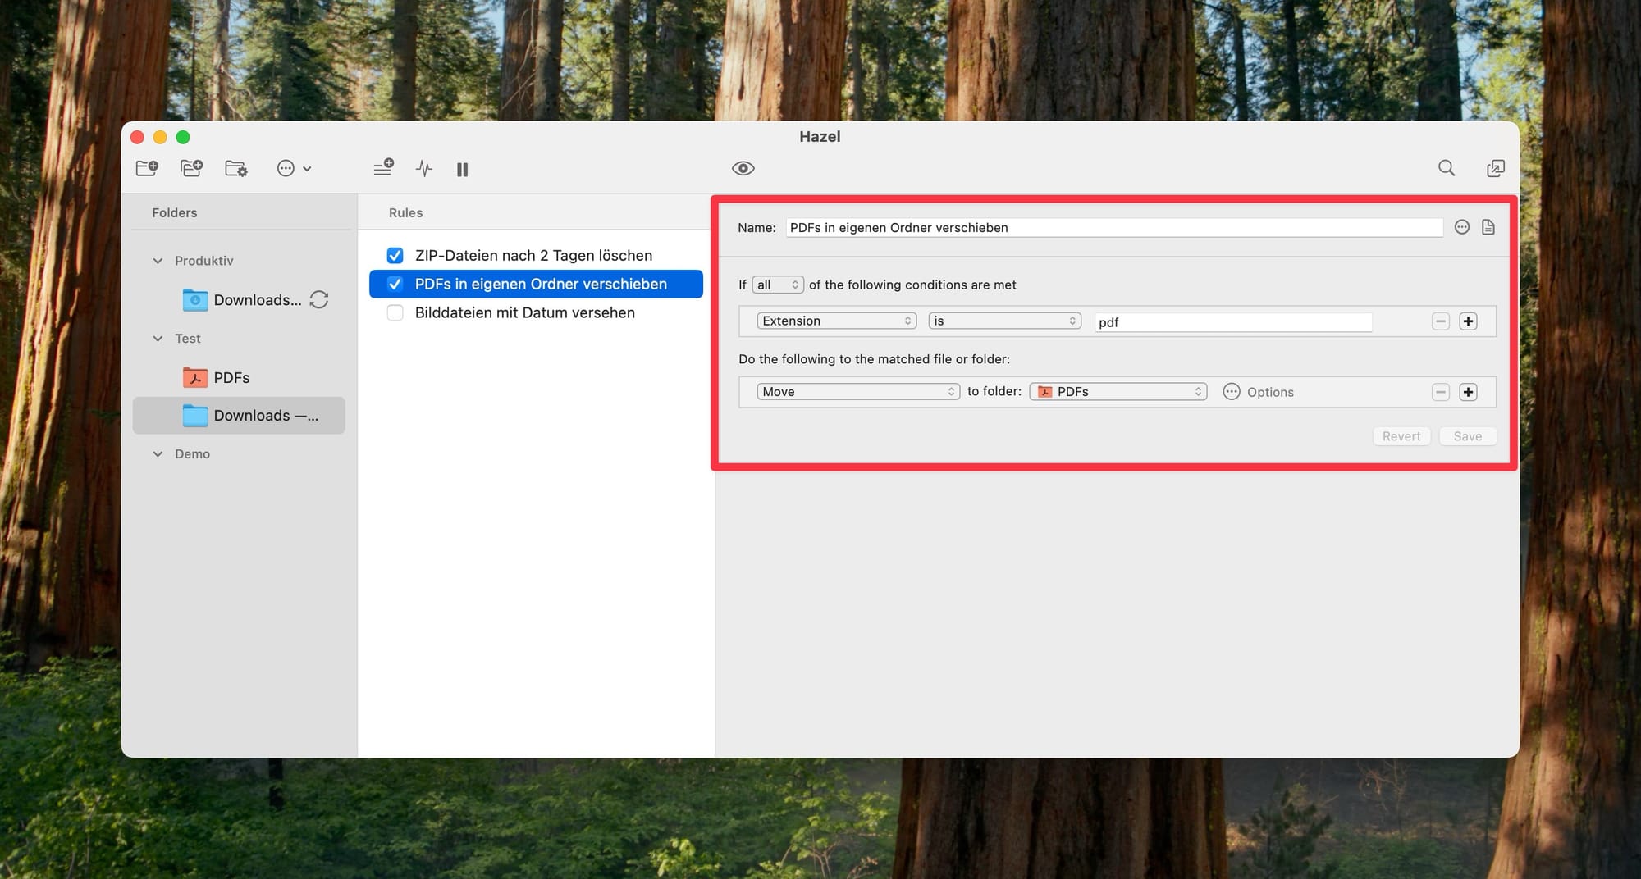Collapse the Test folder group
Viewport: 1641px width, 879px height.
(x=158, y=339)
